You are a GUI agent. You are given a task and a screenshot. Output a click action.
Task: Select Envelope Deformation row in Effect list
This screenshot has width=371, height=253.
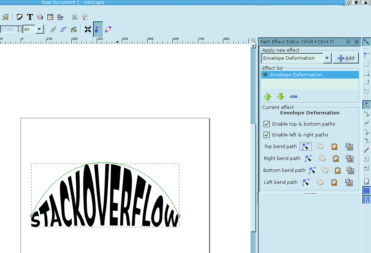[310, 75]
